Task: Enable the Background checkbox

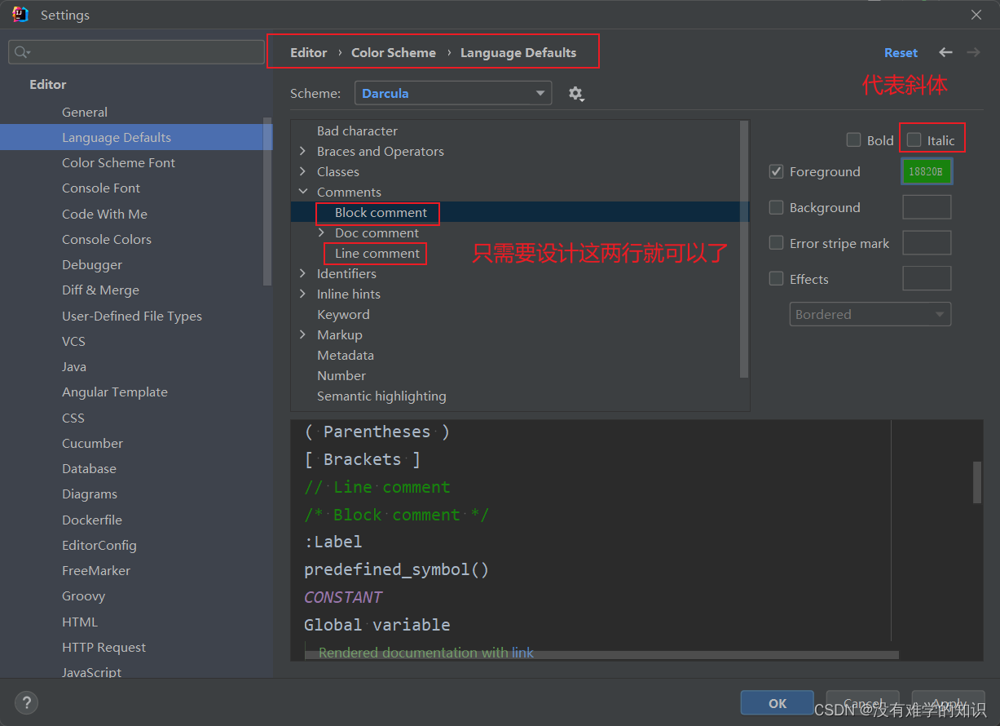Action: pos(776,207)
